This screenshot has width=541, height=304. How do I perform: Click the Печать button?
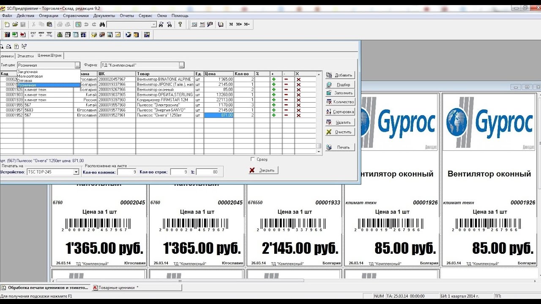pyautogui.click(x=340, y=147)
